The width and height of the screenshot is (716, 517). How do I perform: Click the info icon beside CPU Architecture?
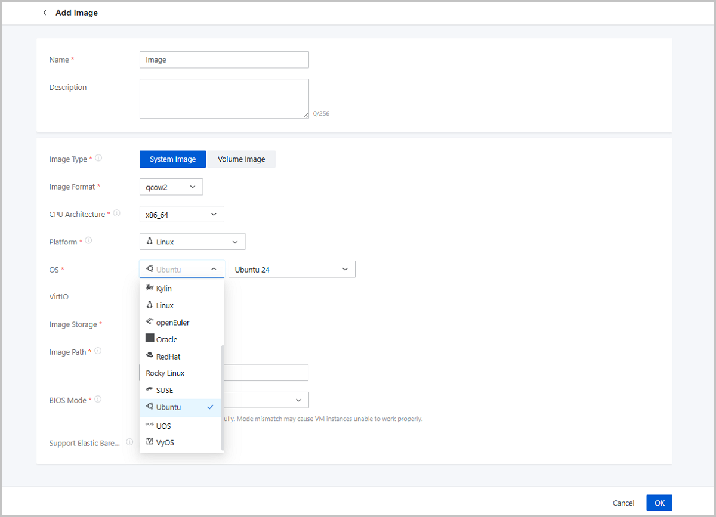point(117,213)
